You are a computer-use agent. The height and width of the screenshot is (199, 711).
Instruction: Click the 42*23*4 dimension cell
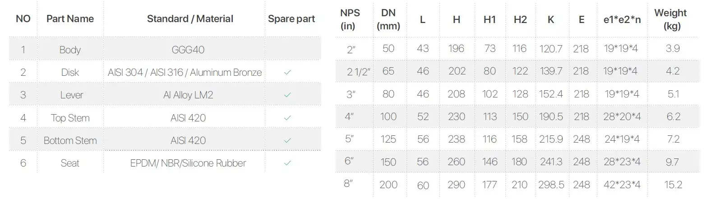622,185
